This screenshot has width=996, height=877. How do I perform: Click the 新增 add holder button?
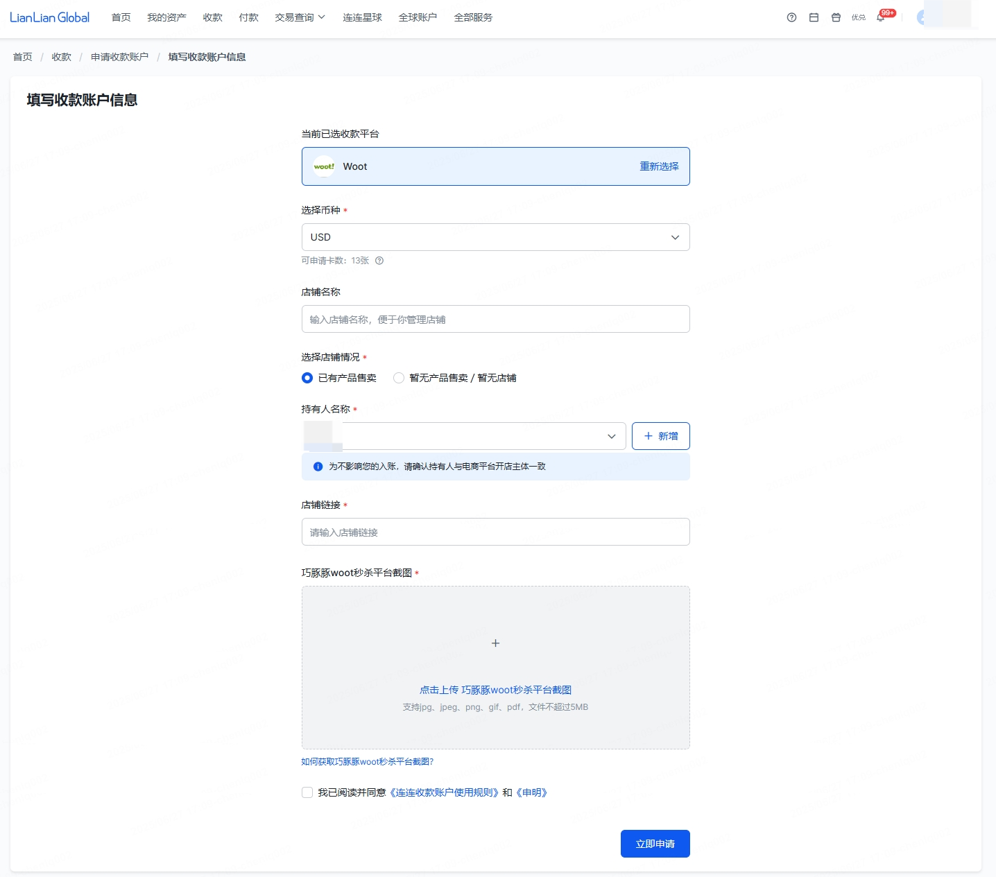[x=660, y=436]
